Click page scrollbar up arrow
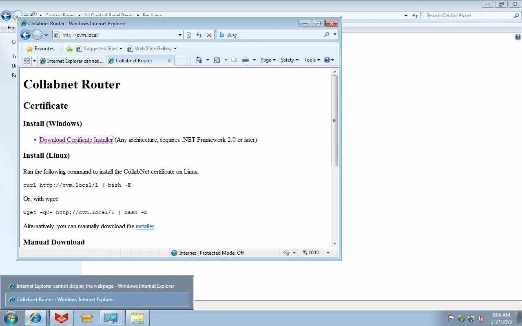Viewport: 522px width, 326px height. pos(335,72)
